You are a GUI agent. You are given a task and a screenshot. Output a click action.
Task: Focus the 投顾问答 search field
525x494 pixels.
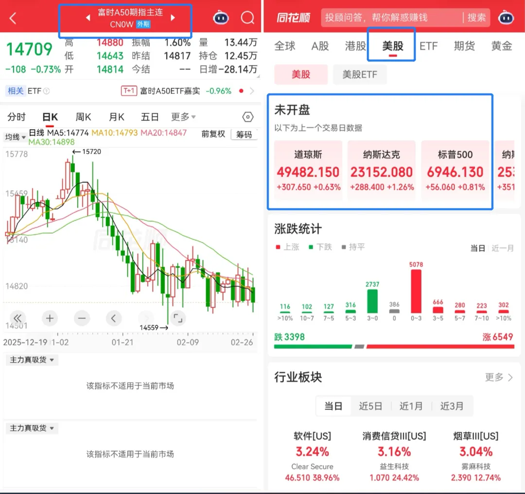(392, 18)
